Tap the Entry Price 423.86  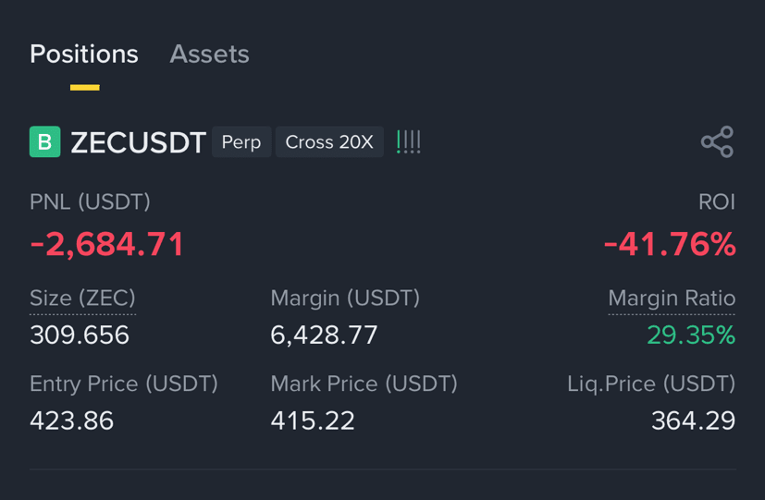pyautogui.click(x=72, y=421)
